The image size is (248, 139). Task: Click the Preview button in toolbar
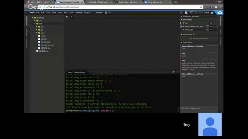99,13
